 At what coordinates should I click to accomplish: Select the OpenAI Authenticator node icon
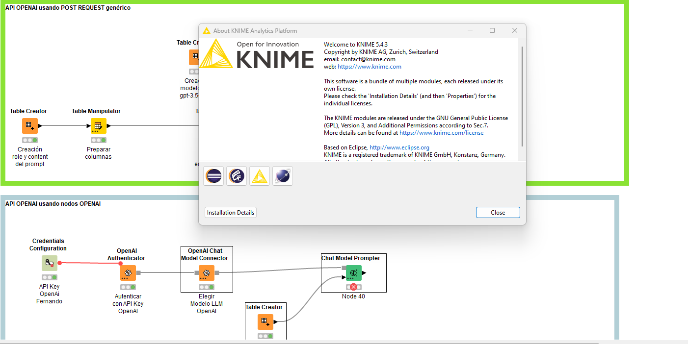pyautogui.click(x=128, y=273)
